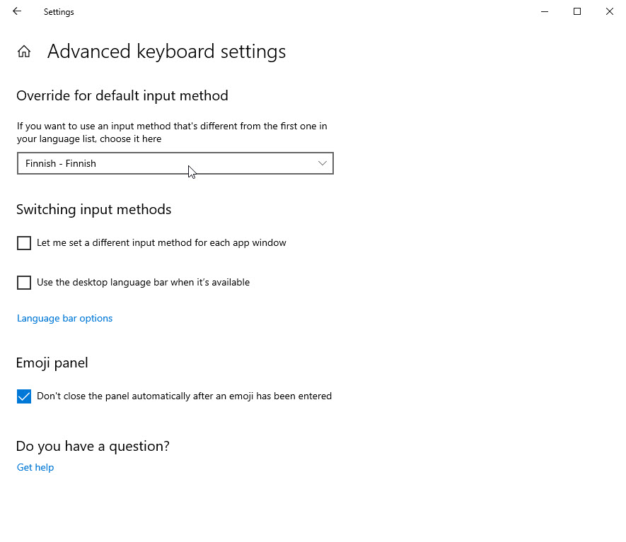Enable different input method per app window checkbox

click(x=24, y=243)
